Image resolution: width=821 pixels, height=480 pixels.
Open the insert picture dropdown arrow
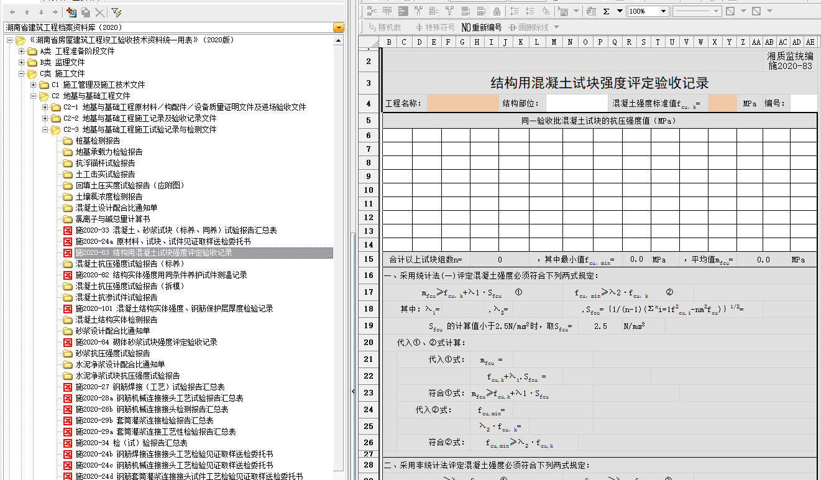point(576,11)
